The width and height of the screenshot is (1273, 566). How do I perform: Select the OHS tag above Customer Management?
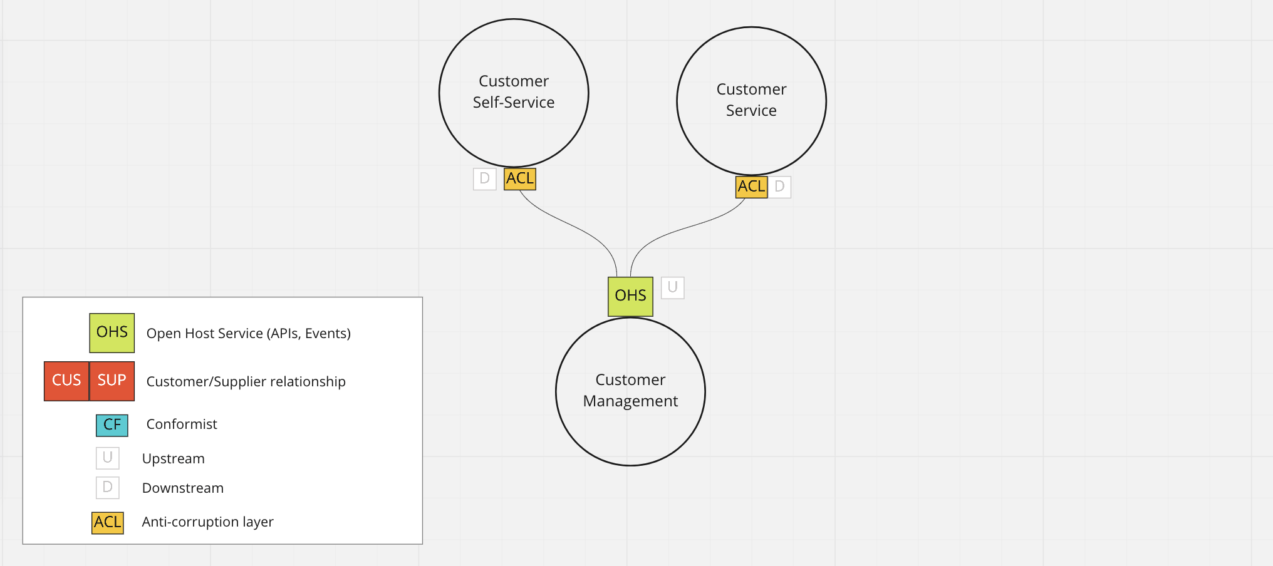coord(630,296)
